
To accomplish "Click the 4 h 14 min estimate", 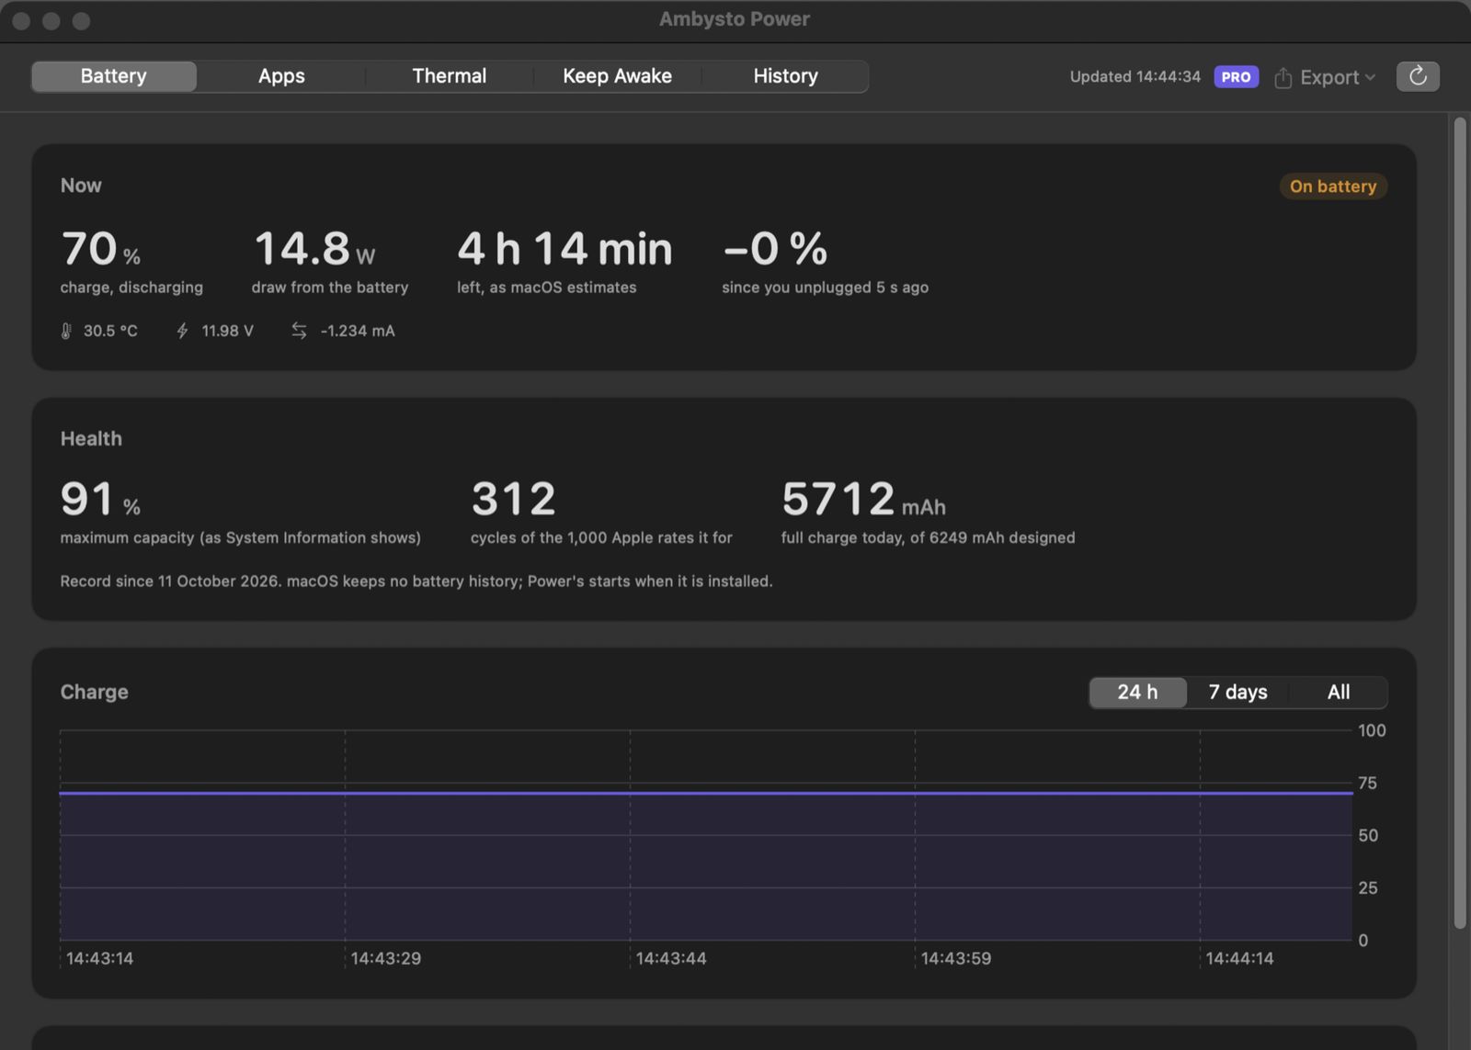I will [x=564, y=249].
